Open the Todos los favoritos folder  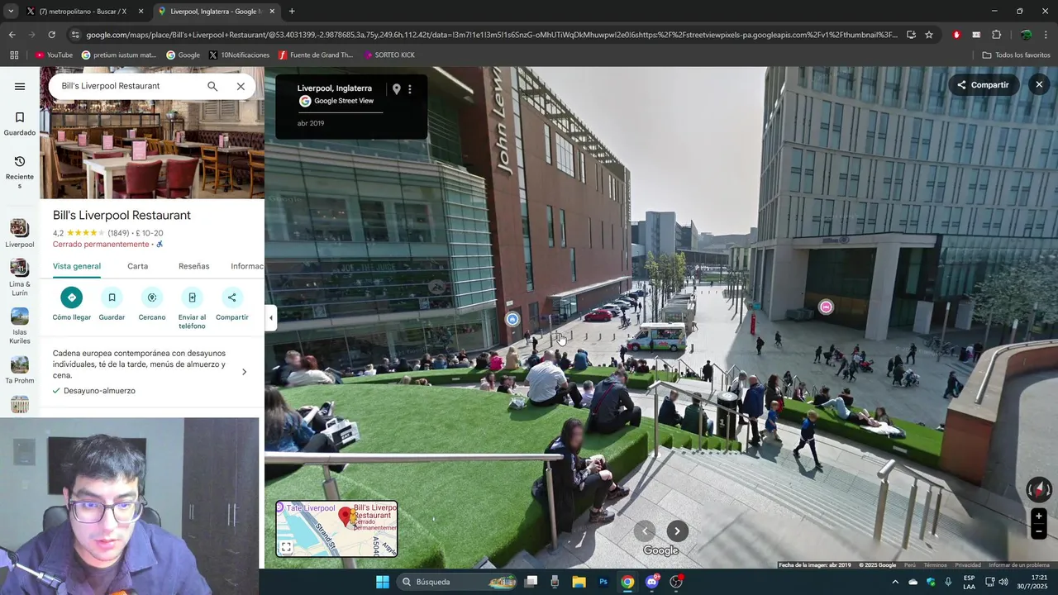click(x=1016, y=55)
